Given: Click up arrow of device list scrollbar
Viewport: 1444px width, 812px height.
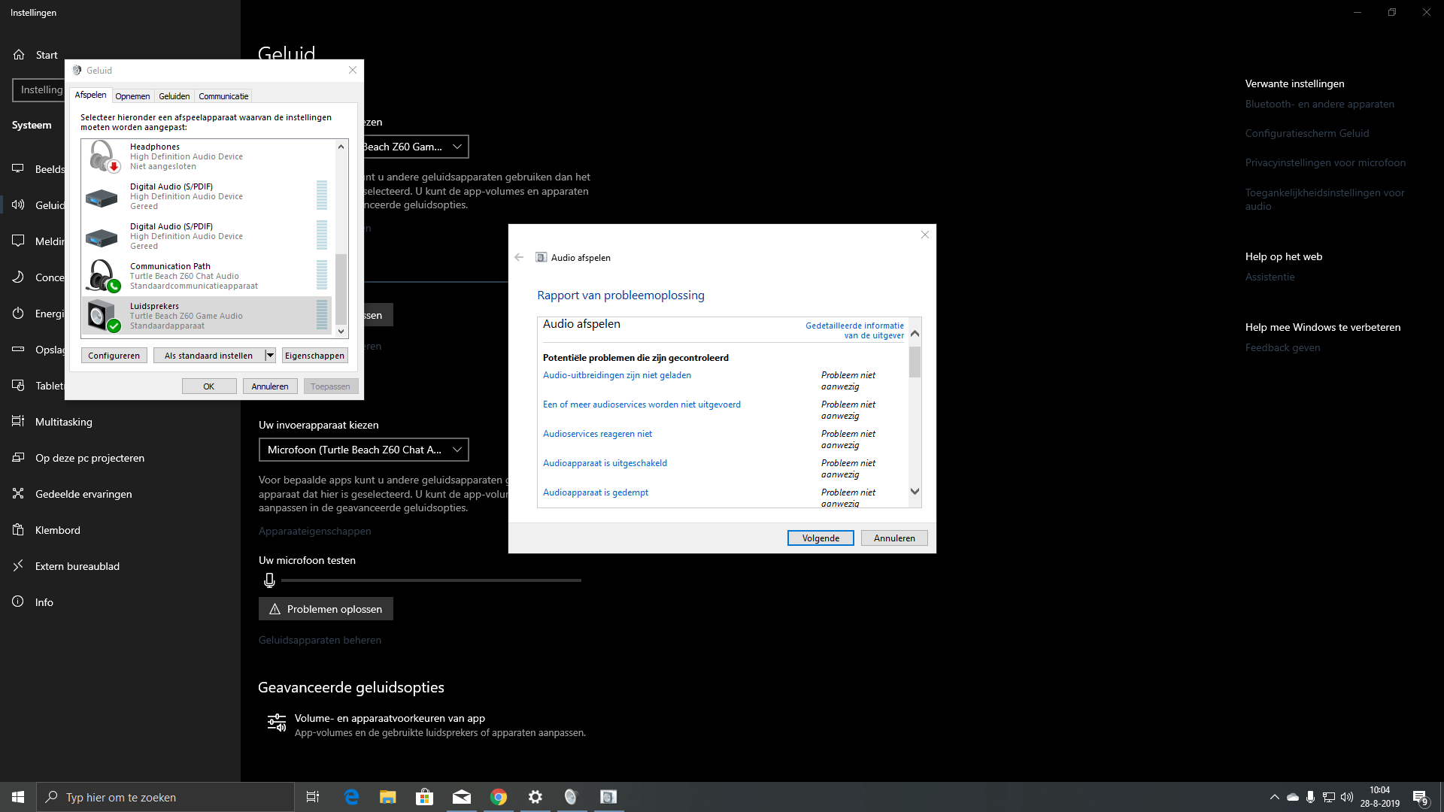Looking at the screenshot, I should pos(341,147).
